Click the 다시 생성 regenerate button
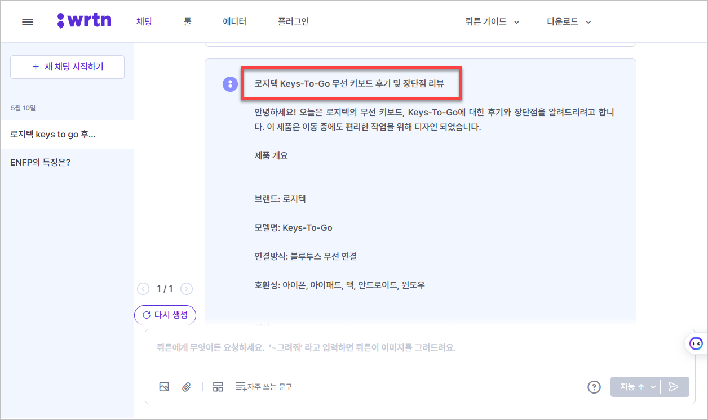This screenshot has width=708, height=420. pyautogui.click(x=165, y=315)
